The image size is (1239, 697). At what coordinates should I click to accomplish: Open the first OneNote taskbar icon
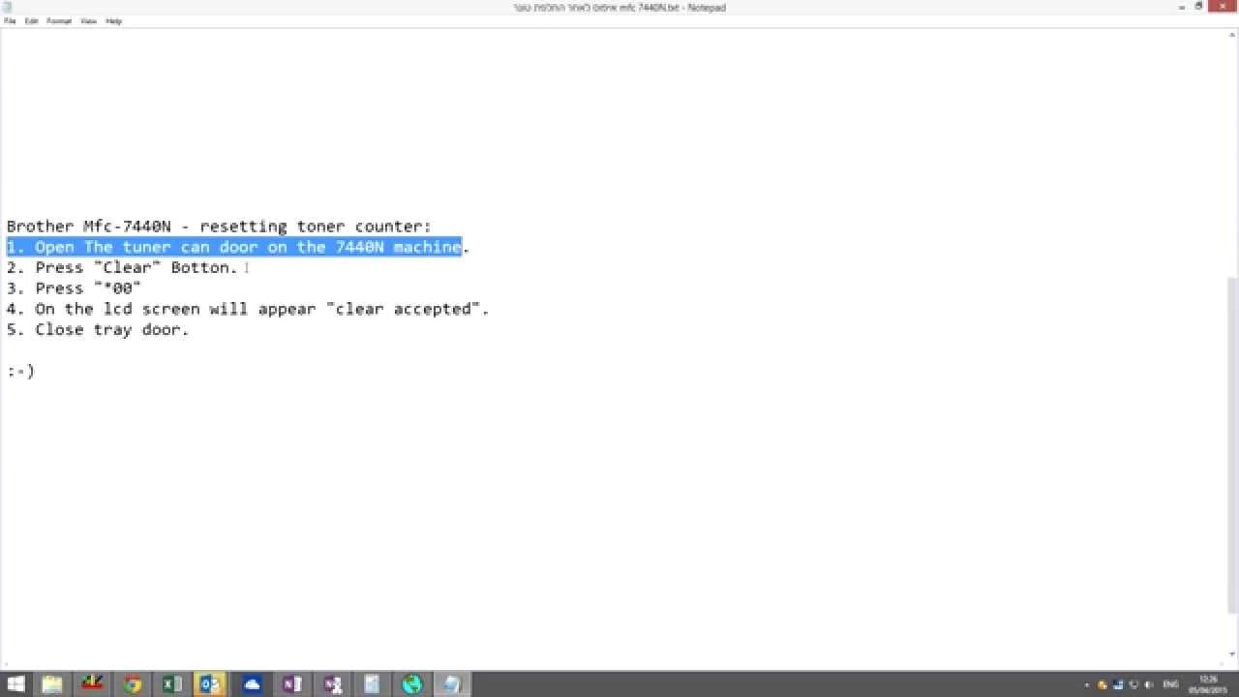(292, 684)
